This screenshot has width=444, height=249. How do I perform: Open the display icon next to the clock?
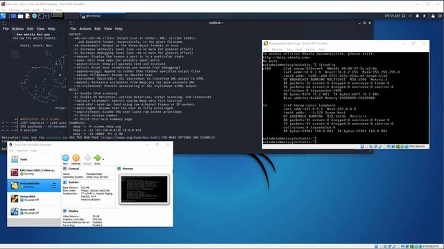click(x=404, y=16)
